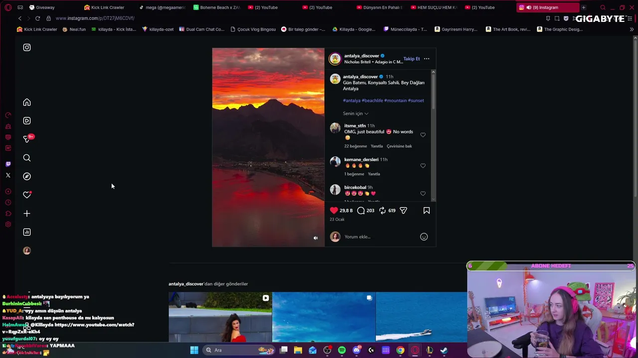
Task: Open antalya_discover profile from post header
Action: point(361,56)
